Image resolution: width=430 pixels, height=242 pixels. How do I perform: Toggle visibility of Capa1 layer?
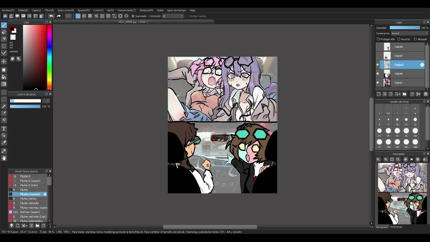pos(378,83)
